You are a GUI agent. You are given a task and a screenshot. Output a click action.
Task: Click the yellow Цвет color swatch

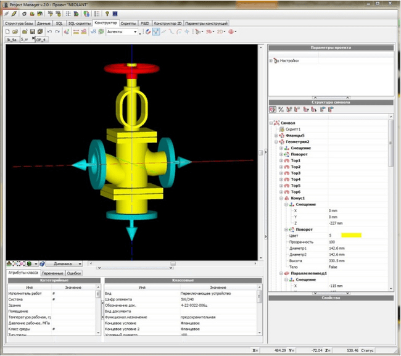click(350, 235)
